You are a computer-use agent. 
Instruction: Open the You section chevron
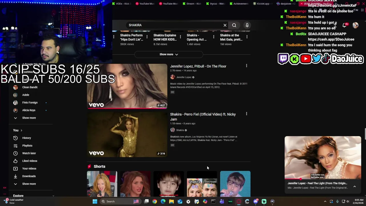point(21,130)
